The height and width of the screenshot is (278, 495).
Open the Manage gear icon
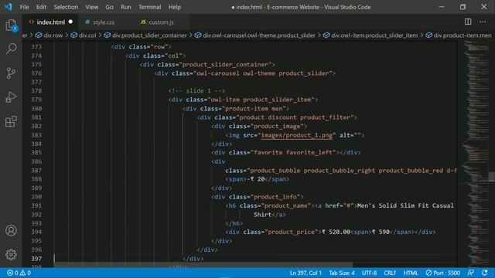[11, 254]
